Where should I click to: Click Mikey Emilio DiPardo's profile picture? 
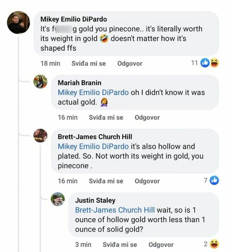18,22
